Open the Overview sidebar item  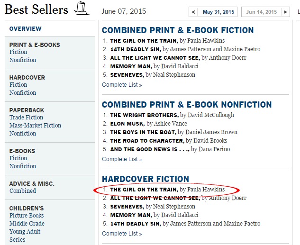[x=26, y=29]
